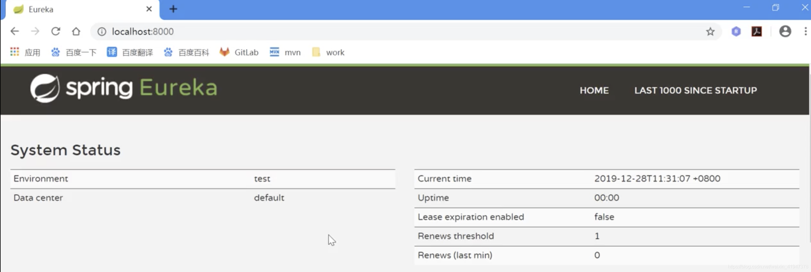Bookmark this page with the star icon

click(x=710, y=31)
